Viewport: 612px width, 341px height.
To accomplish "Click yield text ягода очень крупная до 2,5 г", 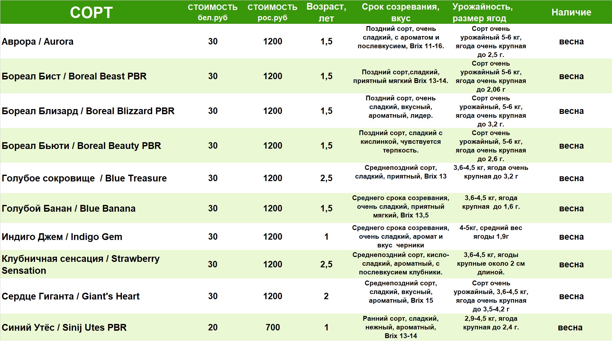I will [491, 42].
